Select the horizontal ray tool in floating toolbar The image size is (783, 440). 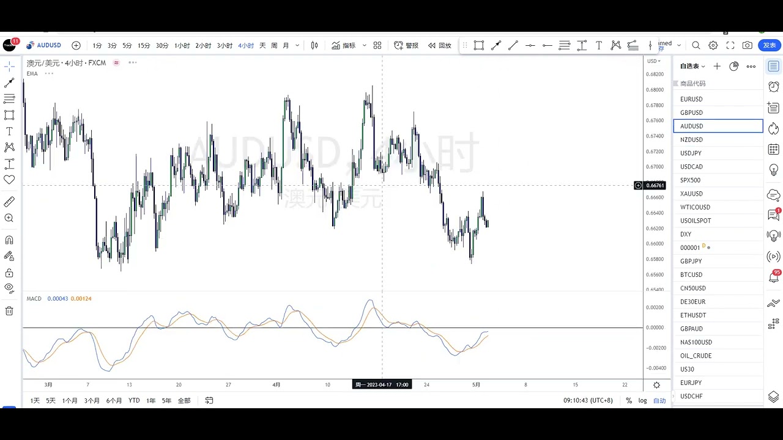click(x=547, y=45)
